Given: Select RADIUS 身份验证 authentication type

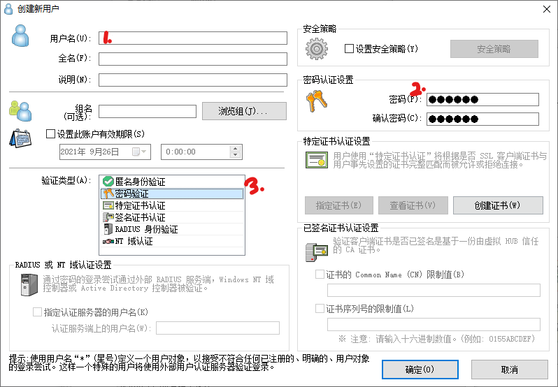Looking at the screenshot, I should coord(172,229).
